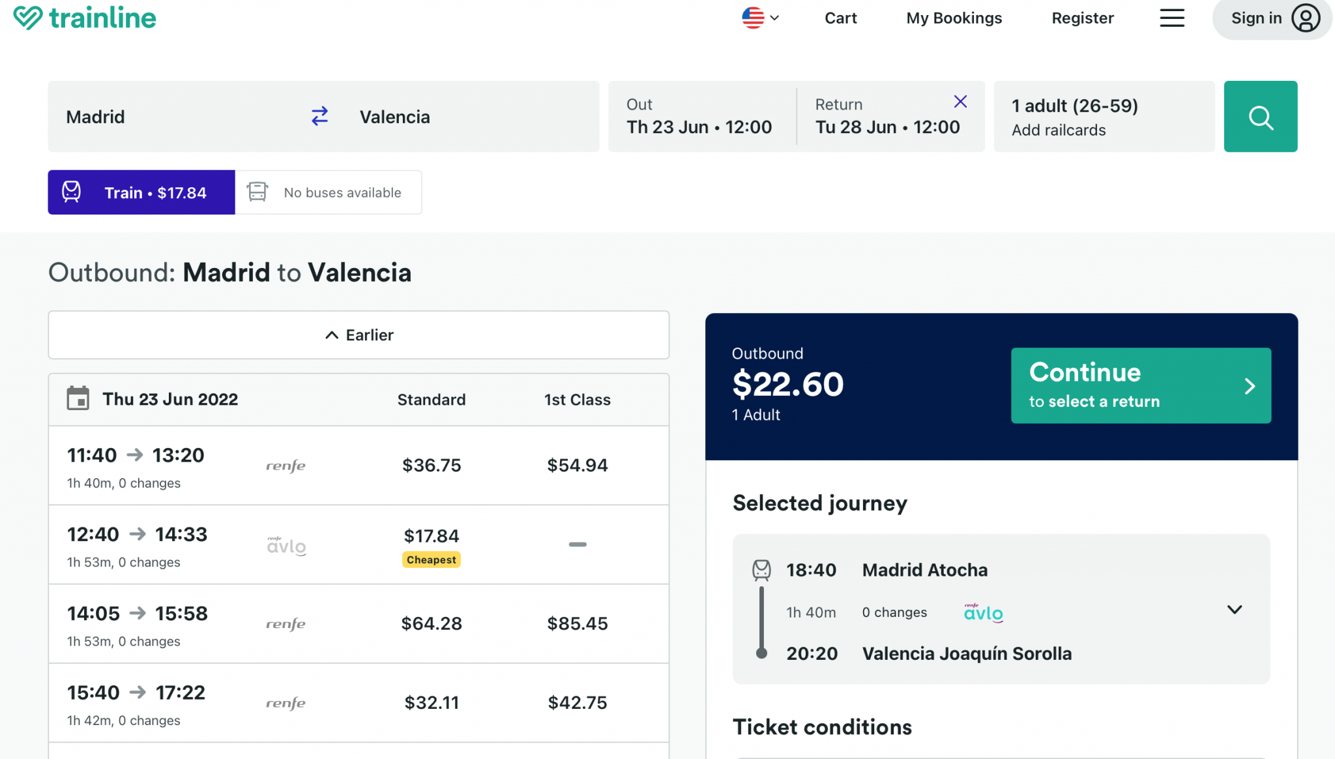Select the No buses available tab

click(329, 192)
